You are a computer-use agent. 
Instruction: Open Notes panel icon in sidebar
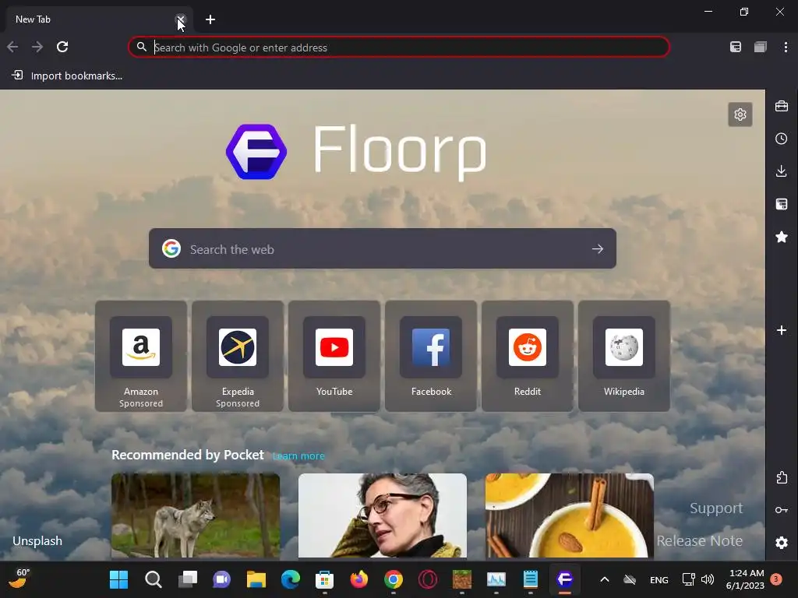(x=782, y=204)
